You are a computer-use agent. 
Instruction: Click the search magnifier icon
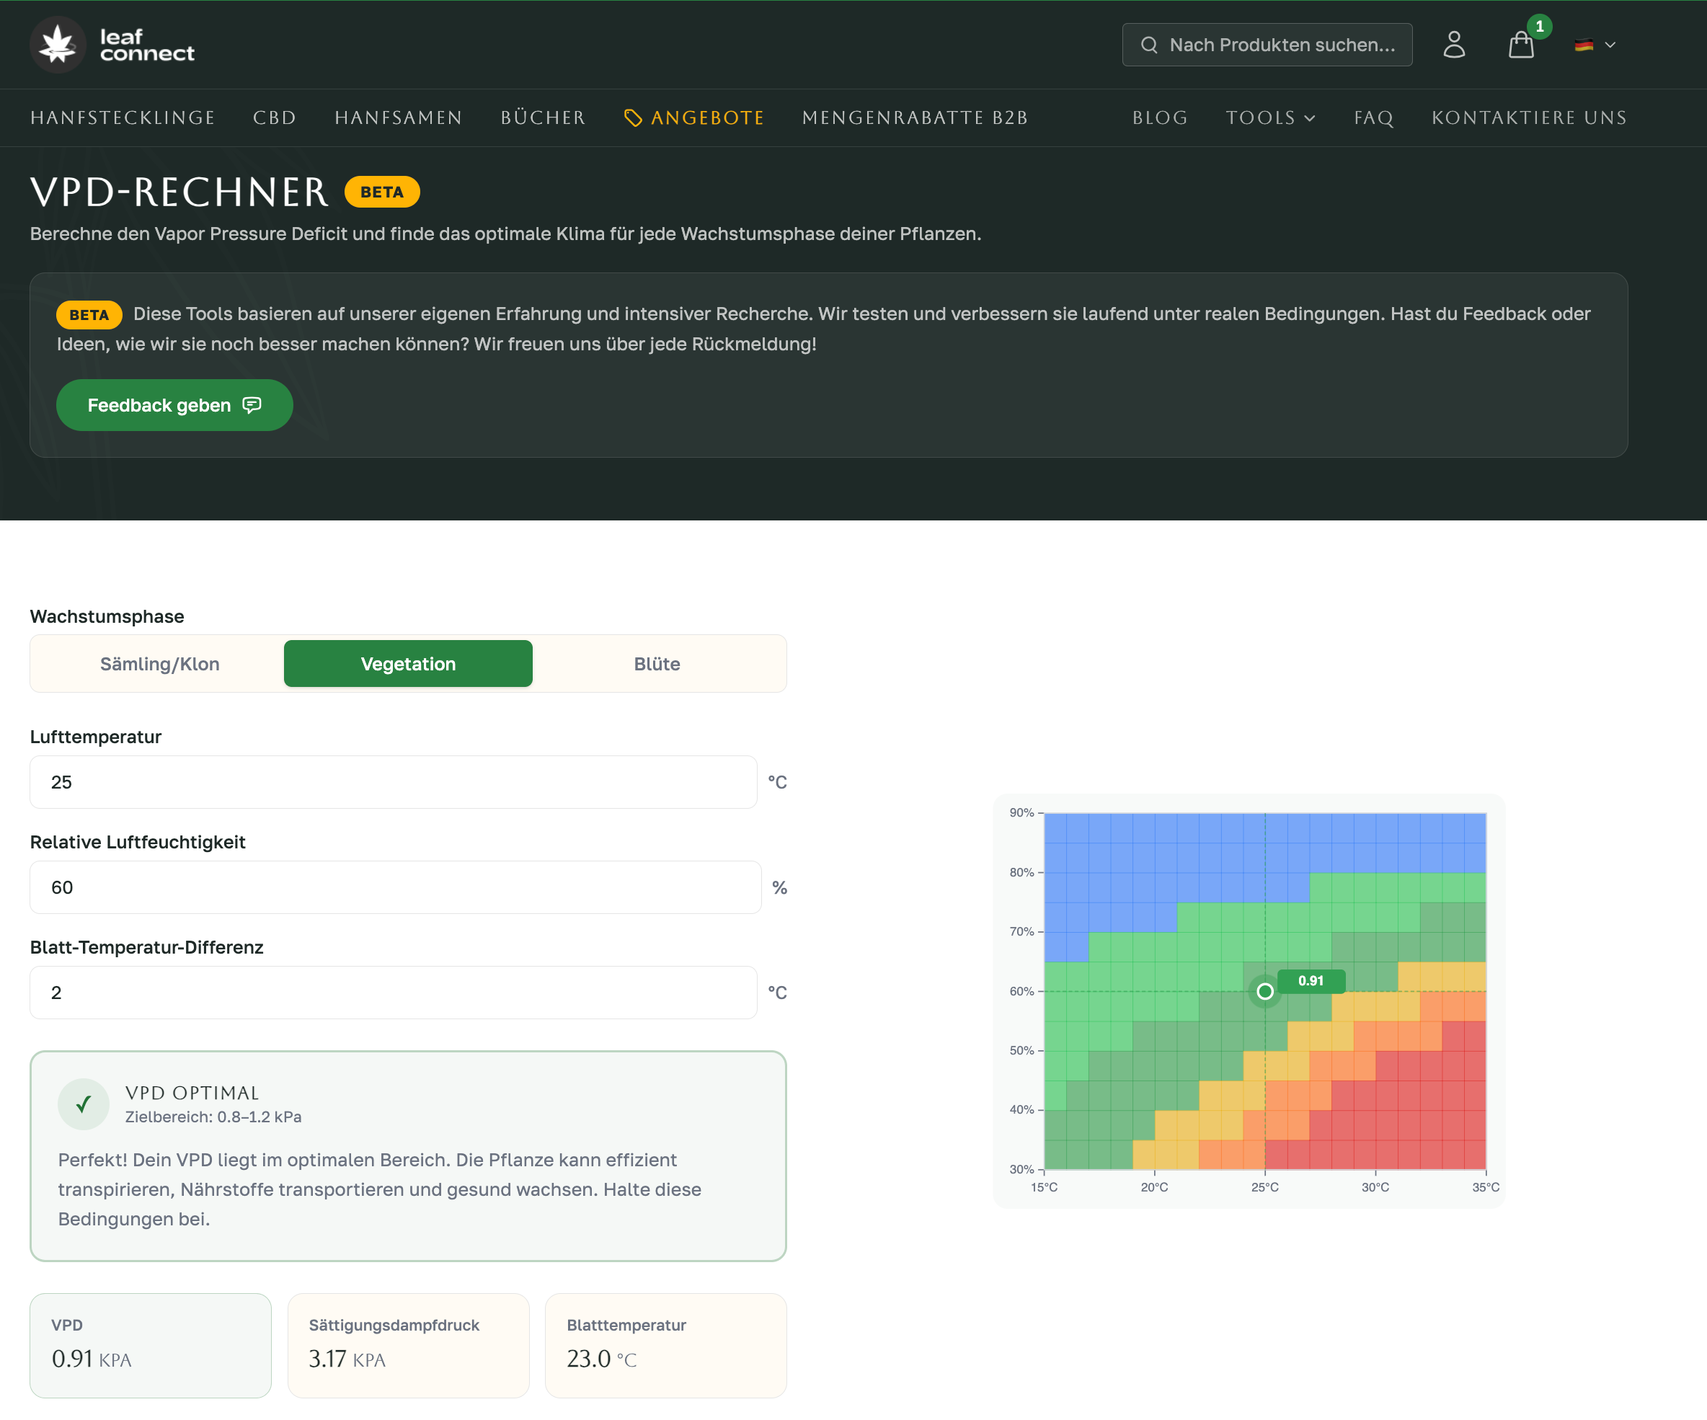[x=1148, y=45]
